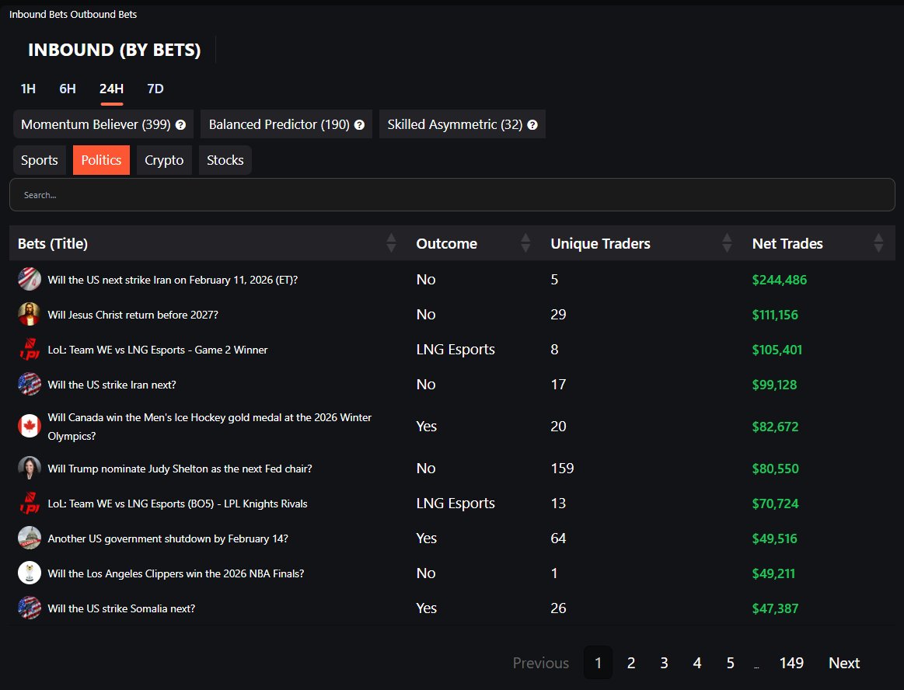Image resolution: width=904 pixels, height=690 pixels.
Task: Click the NBA Finals Clippers bet icon
Action: (30, 573)
